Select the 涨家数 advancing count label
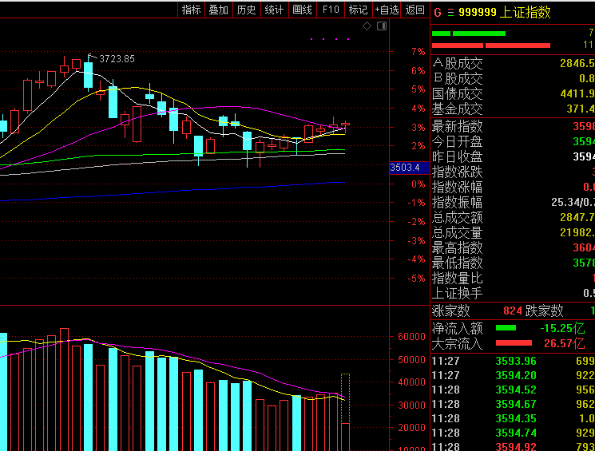 tap(451, 311)
